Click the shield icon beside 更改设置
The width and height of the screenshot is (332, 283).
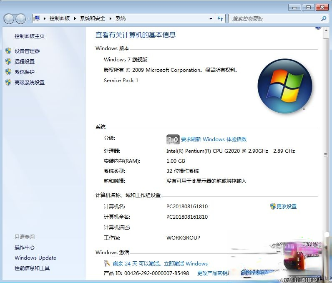(x=273, y=206)
